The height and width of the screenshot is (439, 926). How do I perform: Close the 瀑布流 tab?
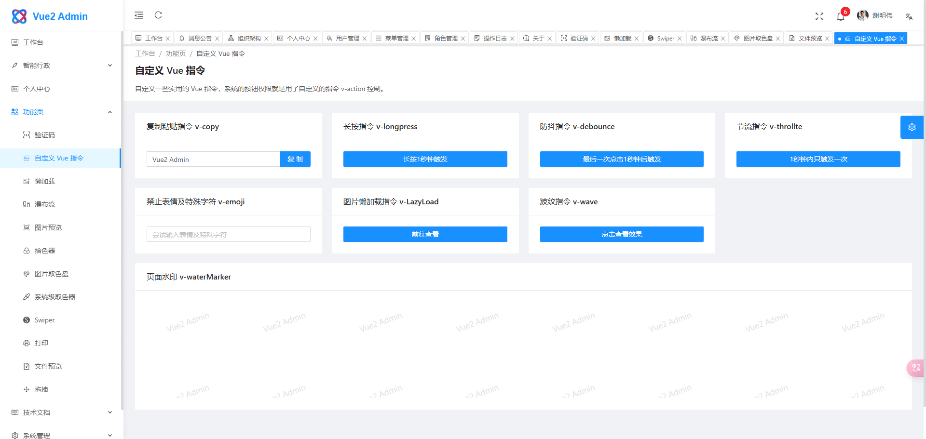coord(723,39)
